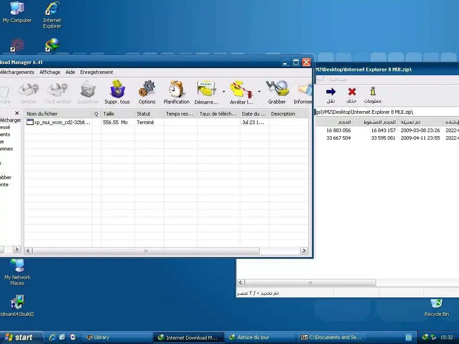This screenshot has height=344, width=459.
Task: Click EN language indicator in taskbar
Action: [408, 337]
